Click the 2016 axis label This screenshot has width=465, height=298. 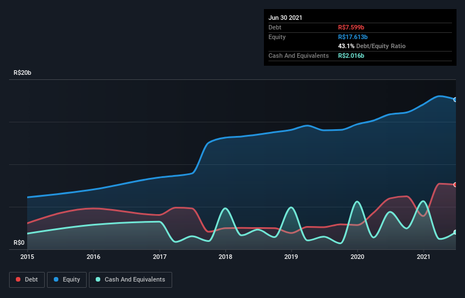93,257
